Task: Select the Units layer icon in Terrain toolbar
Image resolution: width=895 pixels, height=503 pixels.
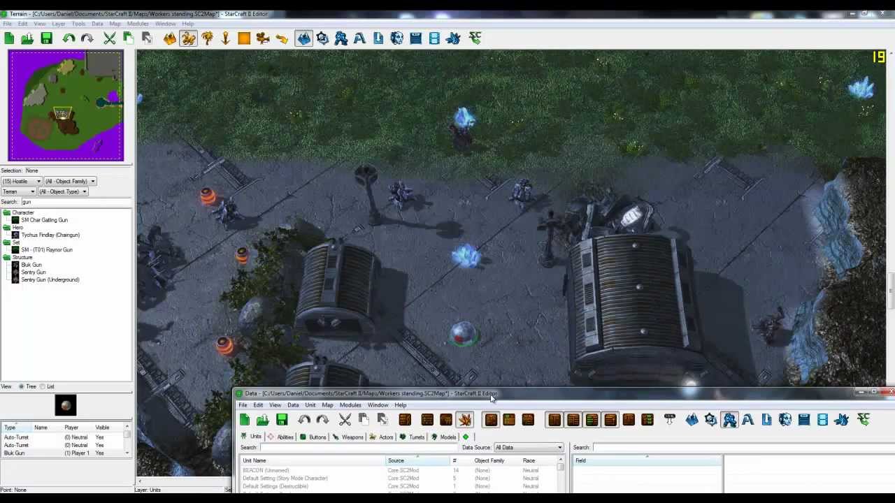Action: point(189,38)
